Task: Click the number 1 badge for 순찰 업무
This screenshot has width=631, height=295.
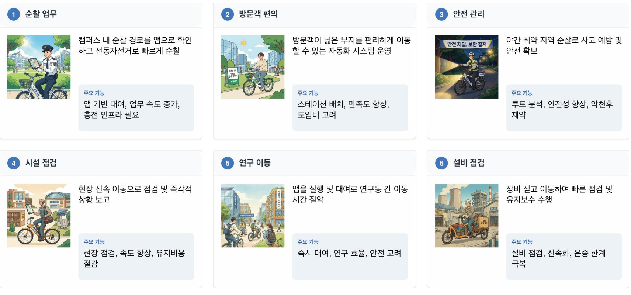Action: [14, 14]
